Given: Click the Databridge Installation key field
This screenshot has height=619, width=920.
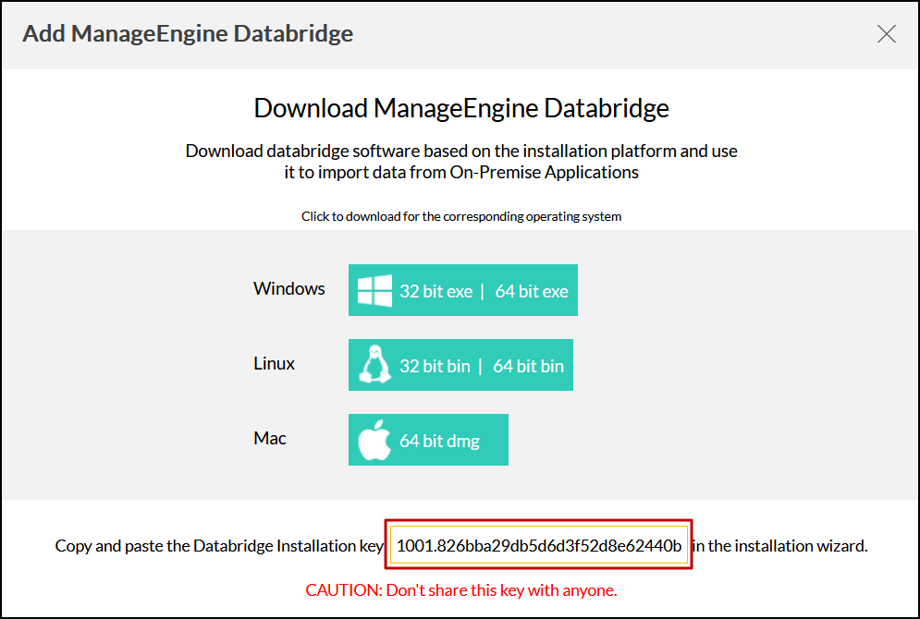Looking at the screenshot, I should point(539,546).
